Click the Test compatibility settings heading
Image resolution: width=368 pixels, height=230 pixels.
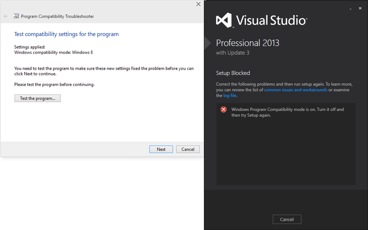pos(66,34)
